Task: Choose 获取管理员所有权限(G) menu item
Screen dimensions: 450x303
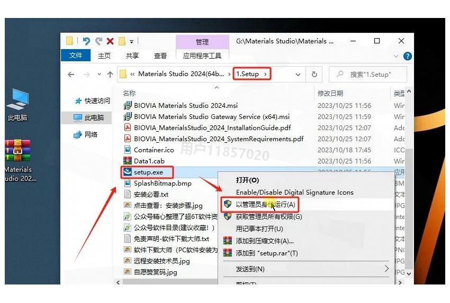Action: point(268,217)
